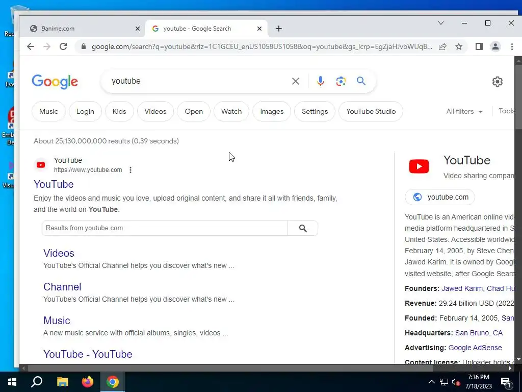
Task: Click the address bar URL
Action: 262,46
